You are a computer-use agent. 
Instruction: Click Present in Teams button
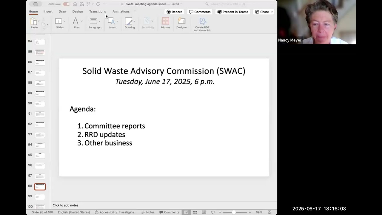coord(233,12)
